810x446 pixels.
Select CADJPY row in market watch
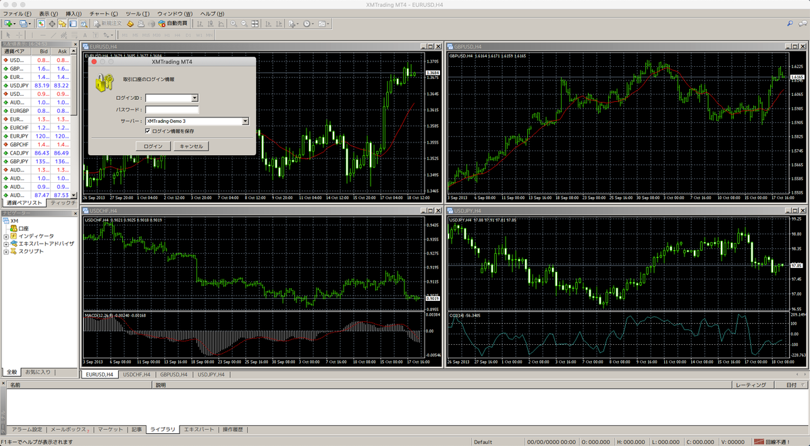click(x=35, y=153)
